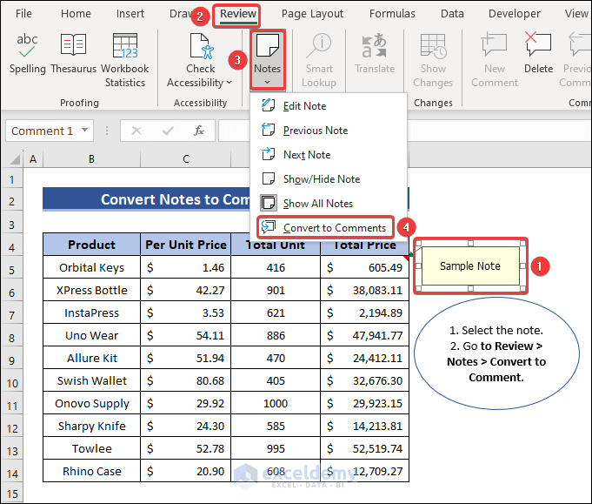Choose Show All Notes option
Image resolution: width=592 pixels, height=504 pixels.
(317, 204)
